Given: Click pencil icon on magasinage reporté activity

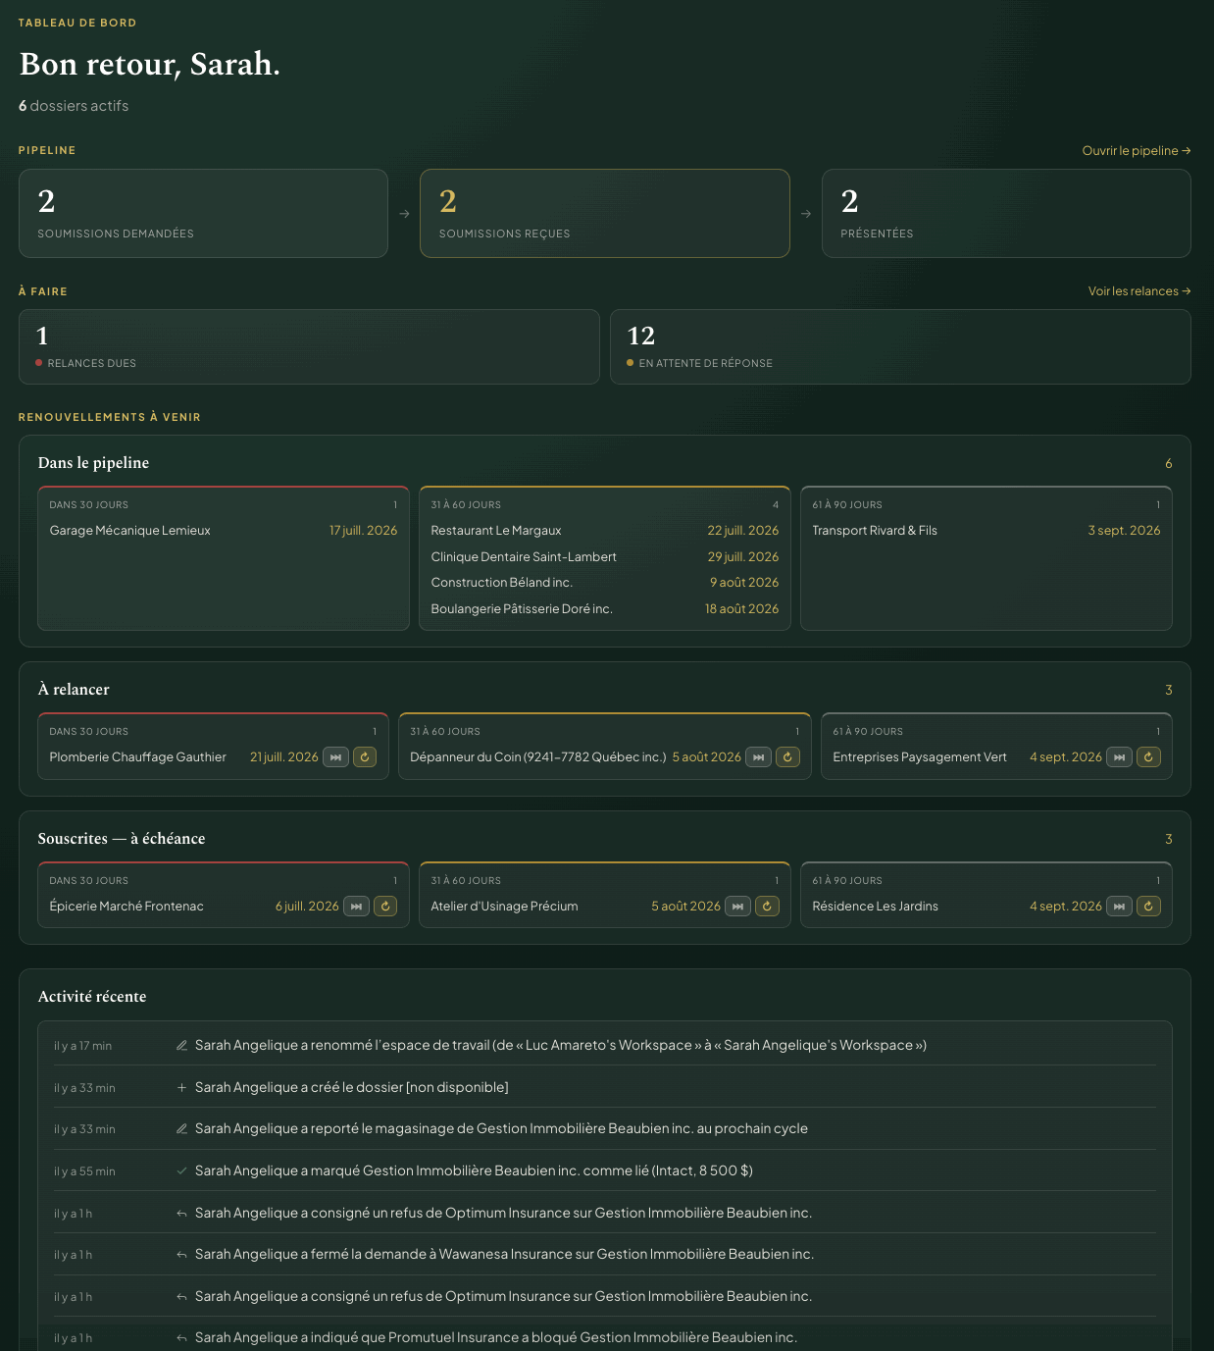Looking at the screenshot, I should pos(181,1129).
